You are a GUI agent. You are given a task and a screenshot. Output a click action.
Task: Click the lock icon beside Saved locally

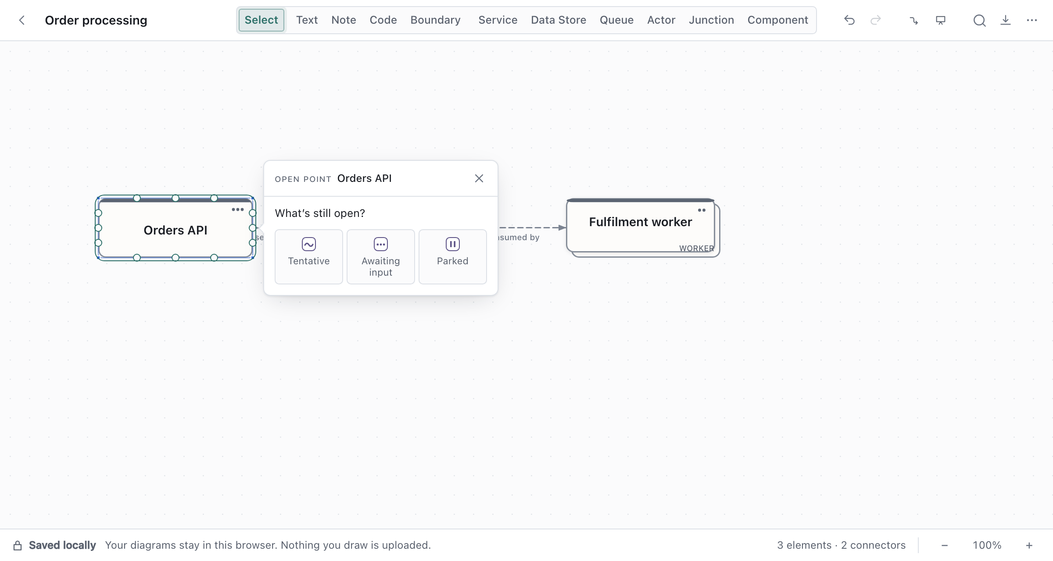click(18, 546)
